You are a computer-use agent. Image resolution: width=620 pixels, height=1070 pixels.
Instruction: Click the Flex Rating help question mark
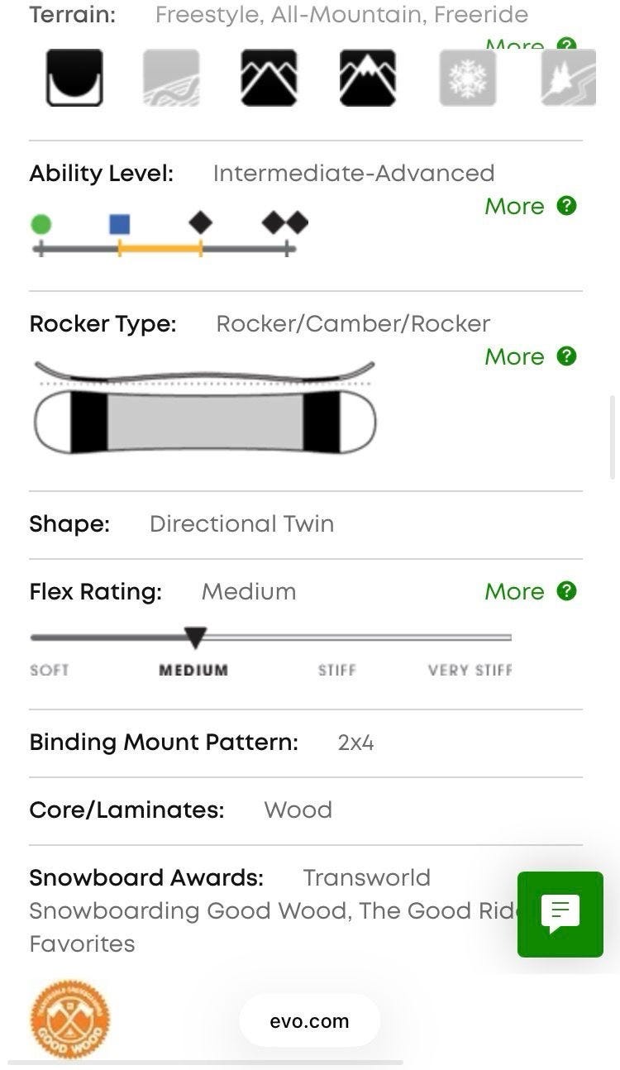[x=566, y=591]
